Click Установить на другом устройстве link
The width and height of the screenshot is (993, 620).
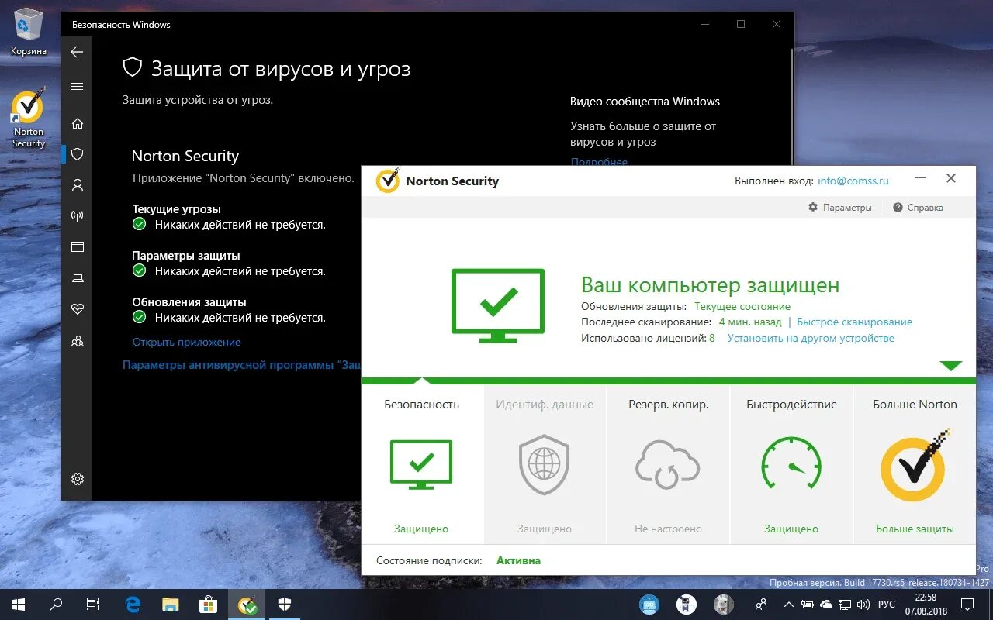point(811,338)
